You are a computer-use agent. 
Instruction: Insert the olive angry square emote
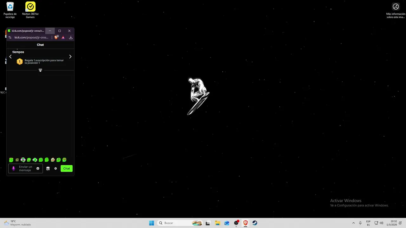[x=17, y=160]
